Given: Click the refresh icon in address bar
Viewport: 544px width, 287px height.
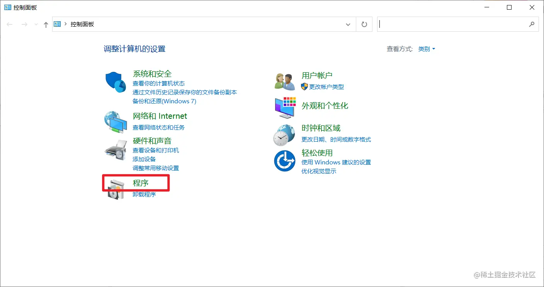Looking at the screenshot, I should 364,24.
